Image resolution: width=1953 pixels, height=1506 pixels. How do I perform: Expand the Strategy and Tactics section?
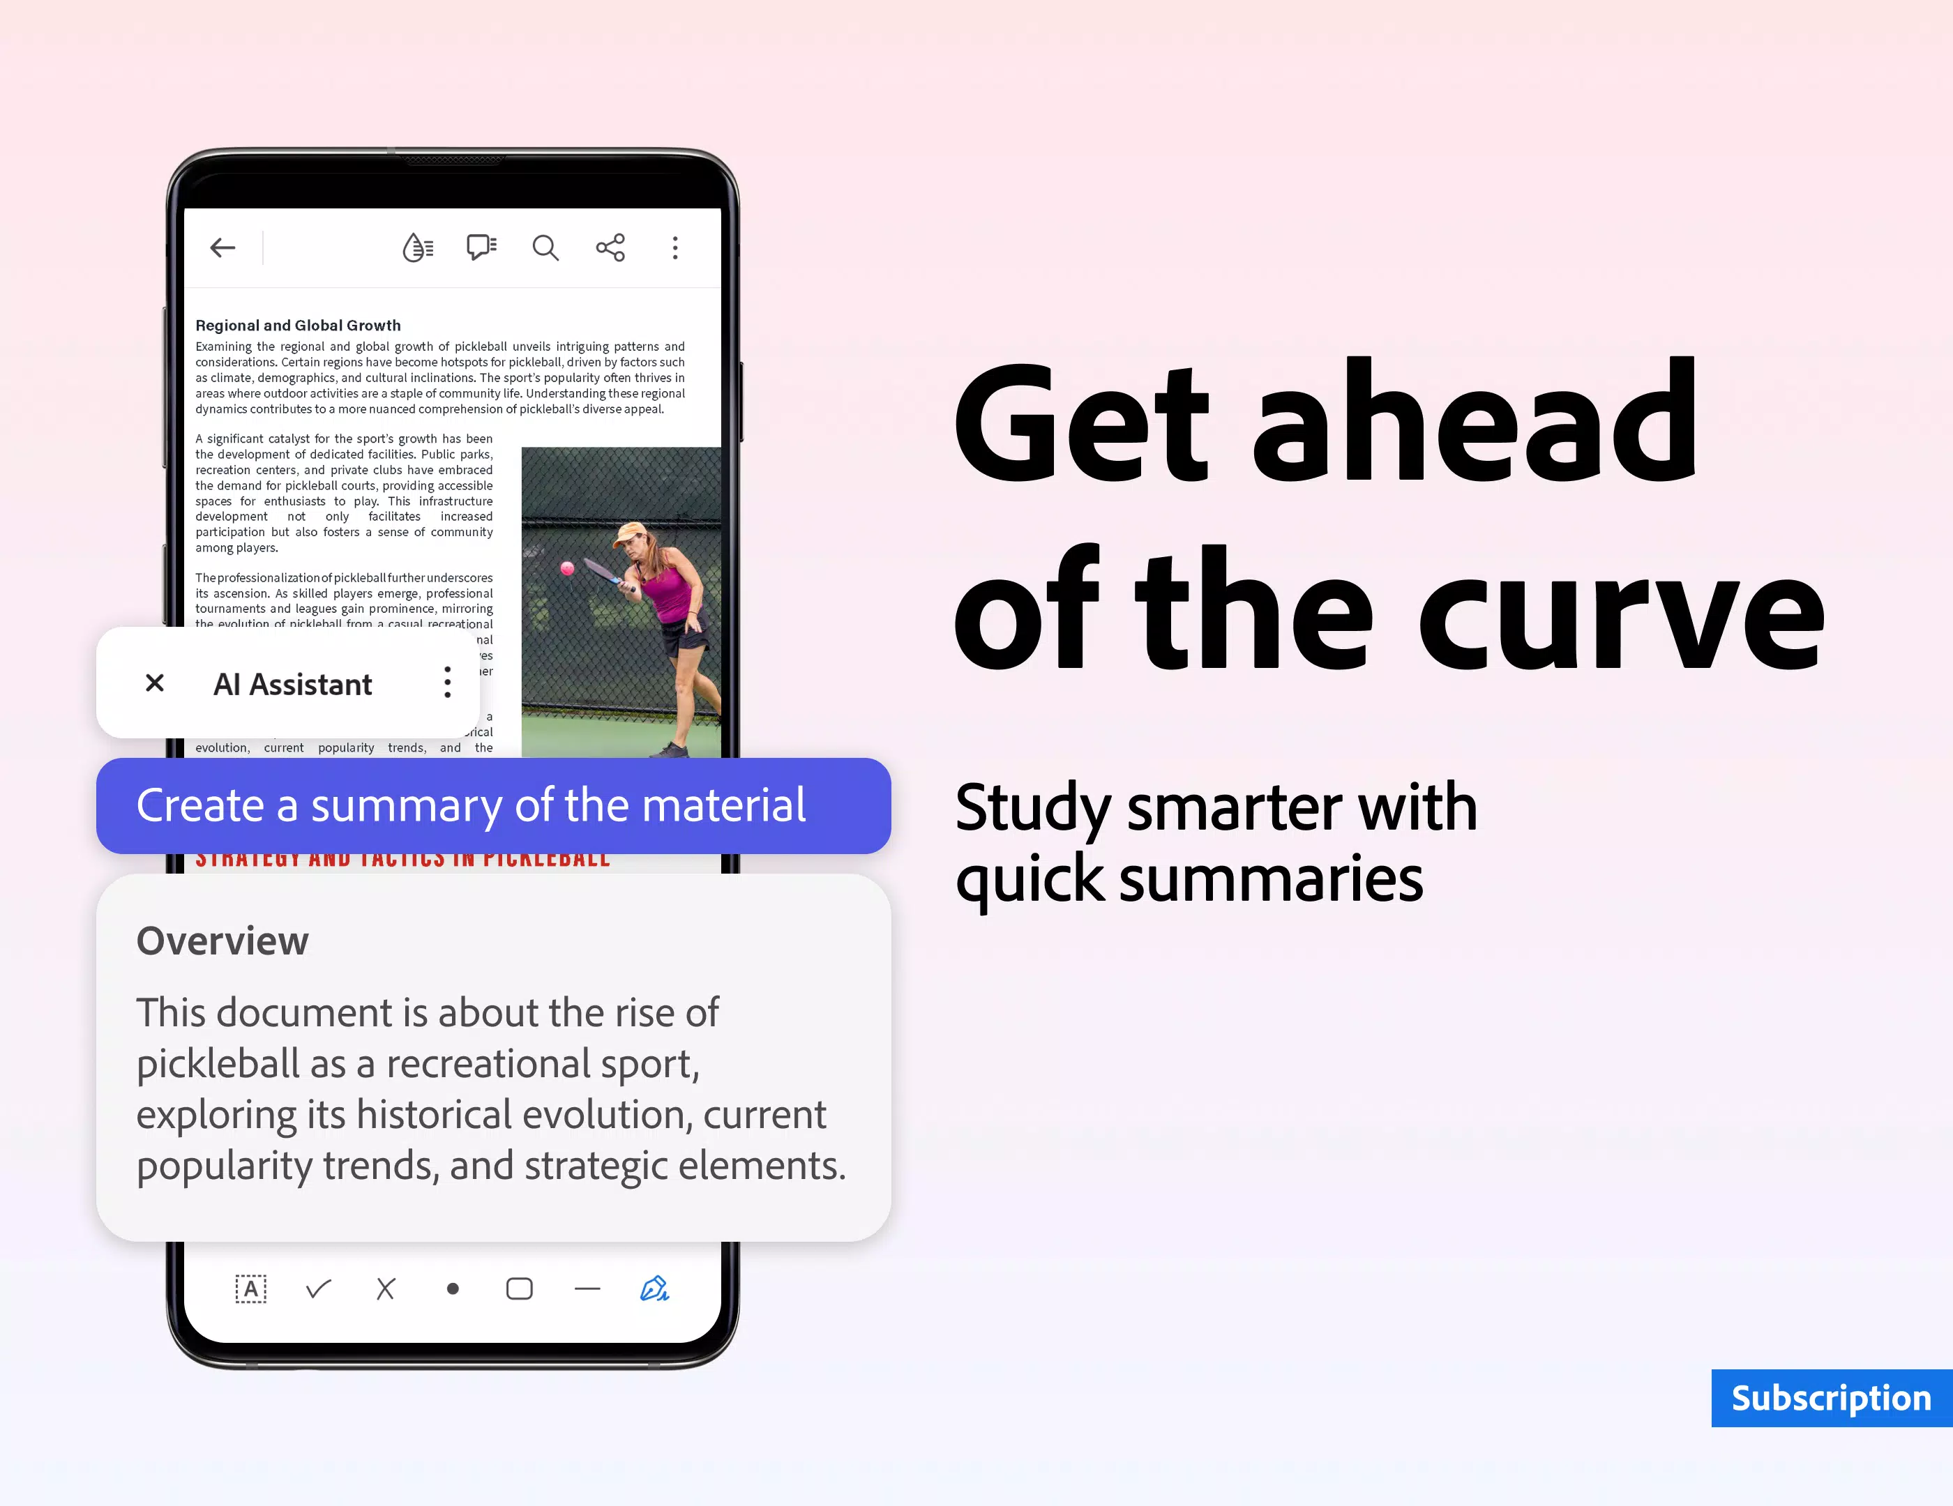tap(402, 860)
